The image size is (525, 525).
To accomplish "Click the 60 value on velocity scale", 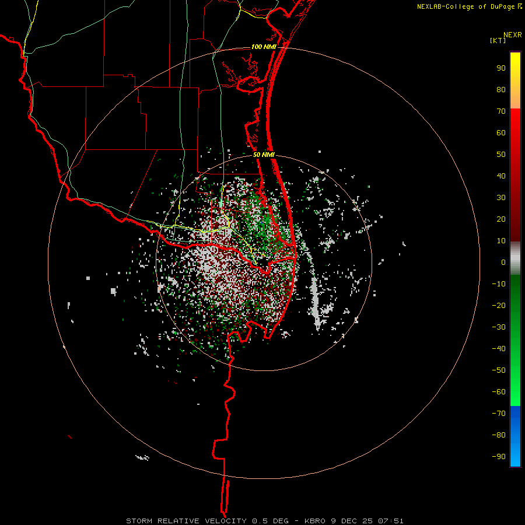I will tap(501, 133).
